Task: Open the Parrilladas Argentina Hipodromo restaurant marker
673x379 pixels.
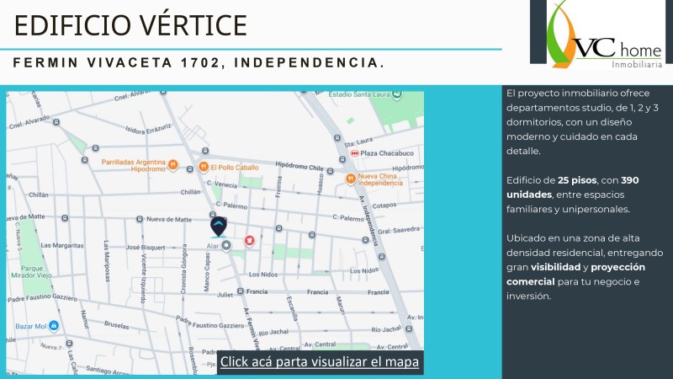Action: pyautogui.click(x=172, y=164)
